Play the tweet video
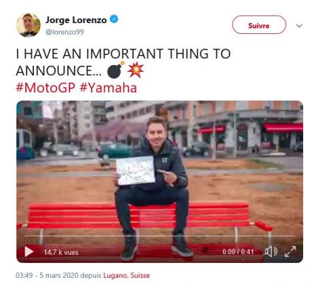The image size is (318, 286). click(x=29, y=251)
